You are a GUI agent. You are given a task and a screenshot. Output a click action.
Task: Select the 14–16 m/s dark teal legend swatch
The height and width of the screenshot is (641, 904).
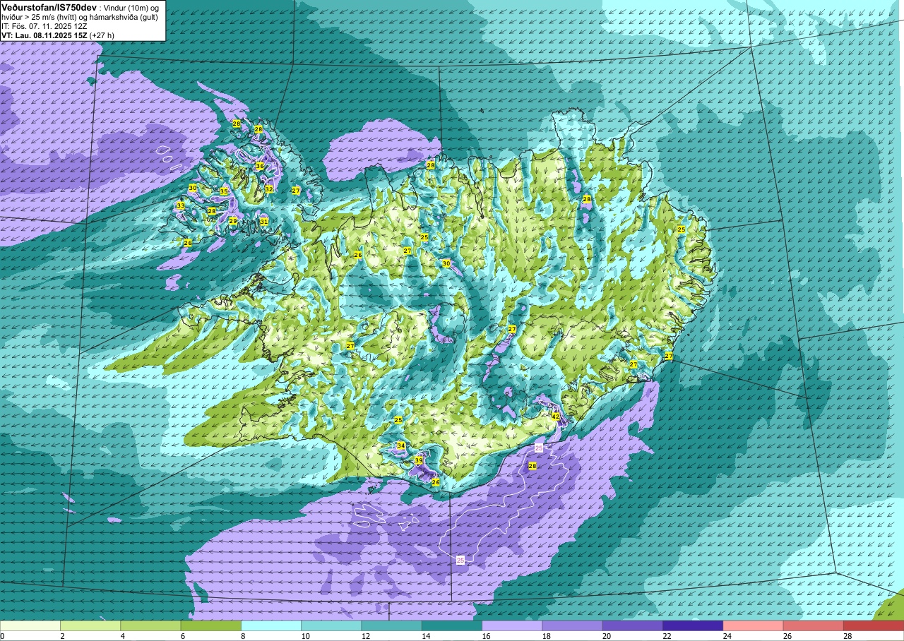click(x=452, y=625)
